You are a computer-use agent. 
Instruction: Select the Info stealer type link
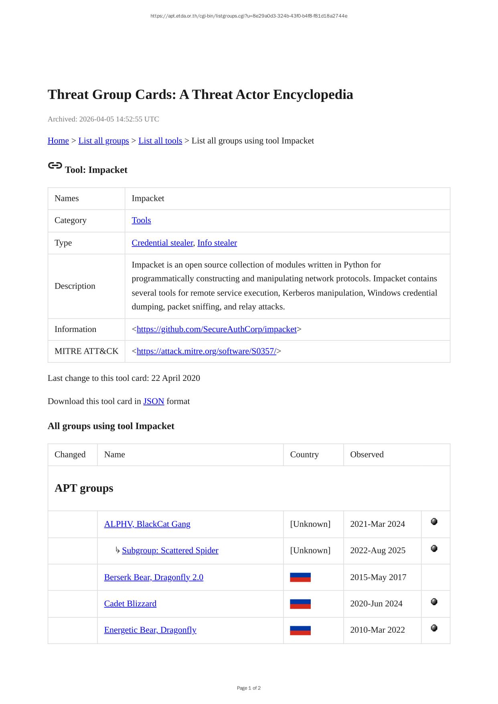coord(217,243)
